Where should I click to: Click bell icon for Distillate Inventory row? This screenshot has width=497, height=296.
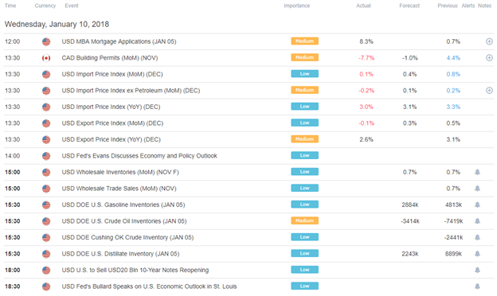(x=477, y=254)
